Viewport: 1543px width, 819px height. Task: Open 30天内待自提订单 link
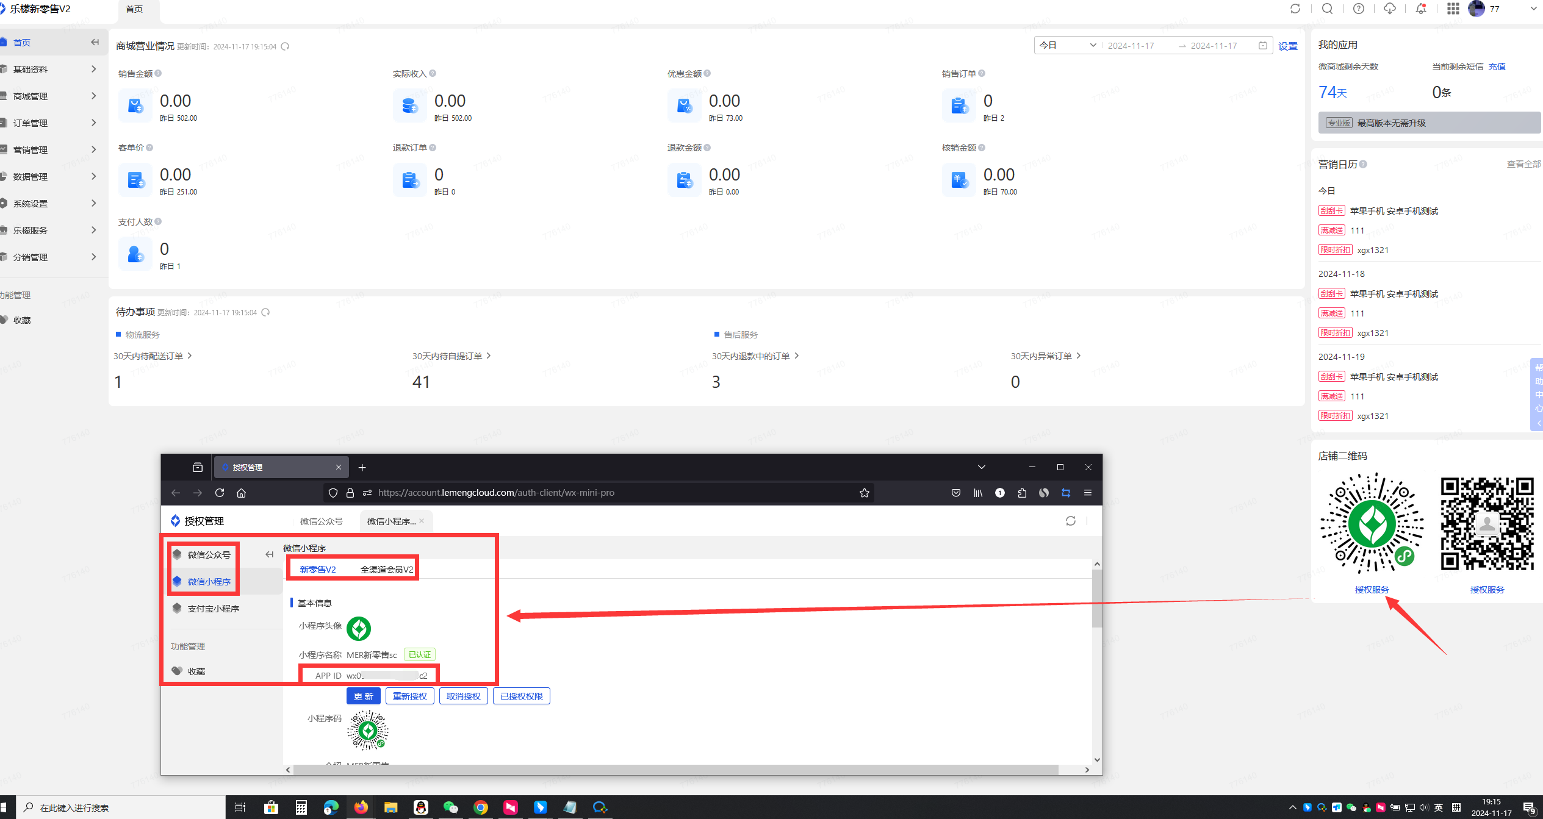tap(451, 356)
